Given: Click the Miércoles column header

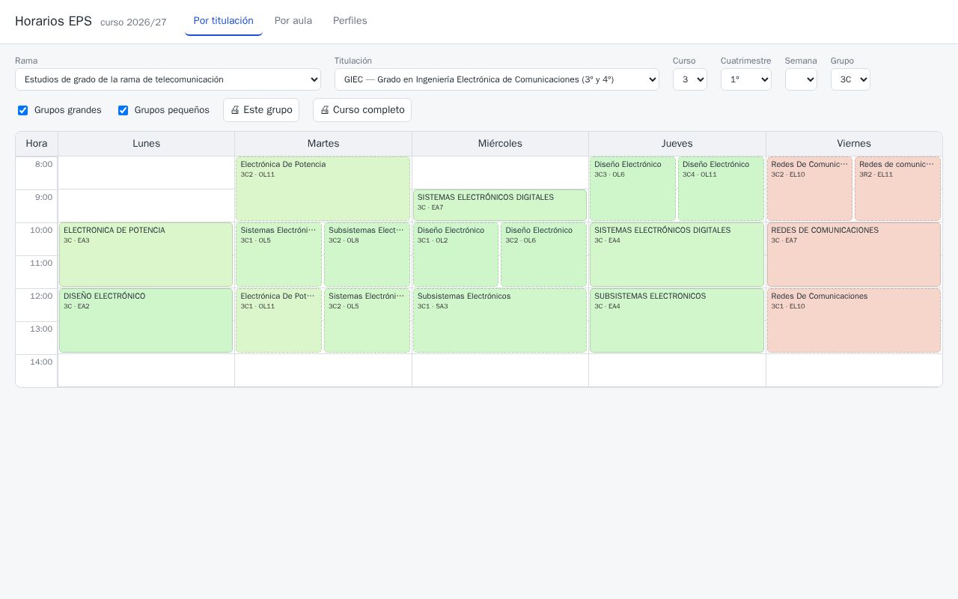Looking at the screenshot, I should 500,144.
